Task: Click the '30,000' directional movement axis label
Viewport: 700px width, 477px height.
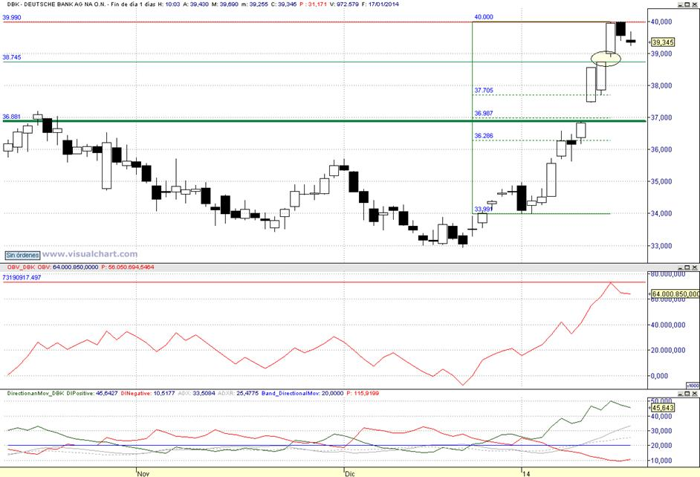Action: 663,431
